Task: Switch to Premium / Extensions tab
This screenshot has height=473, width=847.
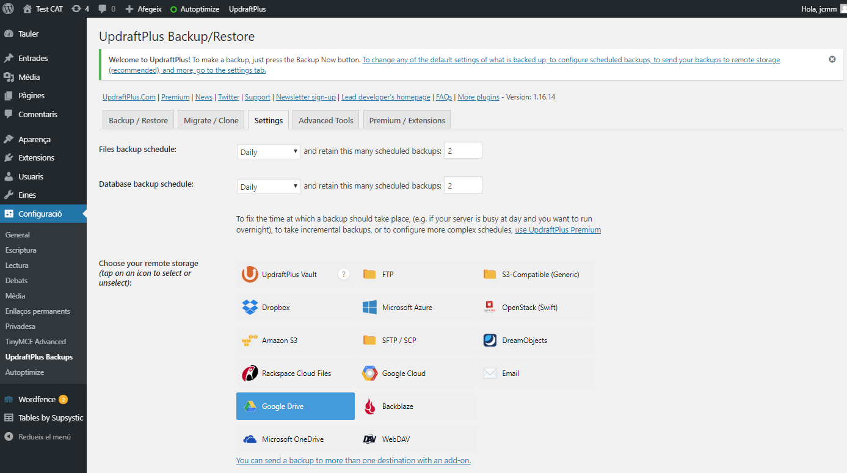Action: (x=407, y=120)
